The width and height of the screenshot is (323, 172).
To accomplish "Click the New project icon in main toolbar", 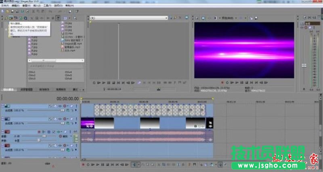I will point(3,11).
